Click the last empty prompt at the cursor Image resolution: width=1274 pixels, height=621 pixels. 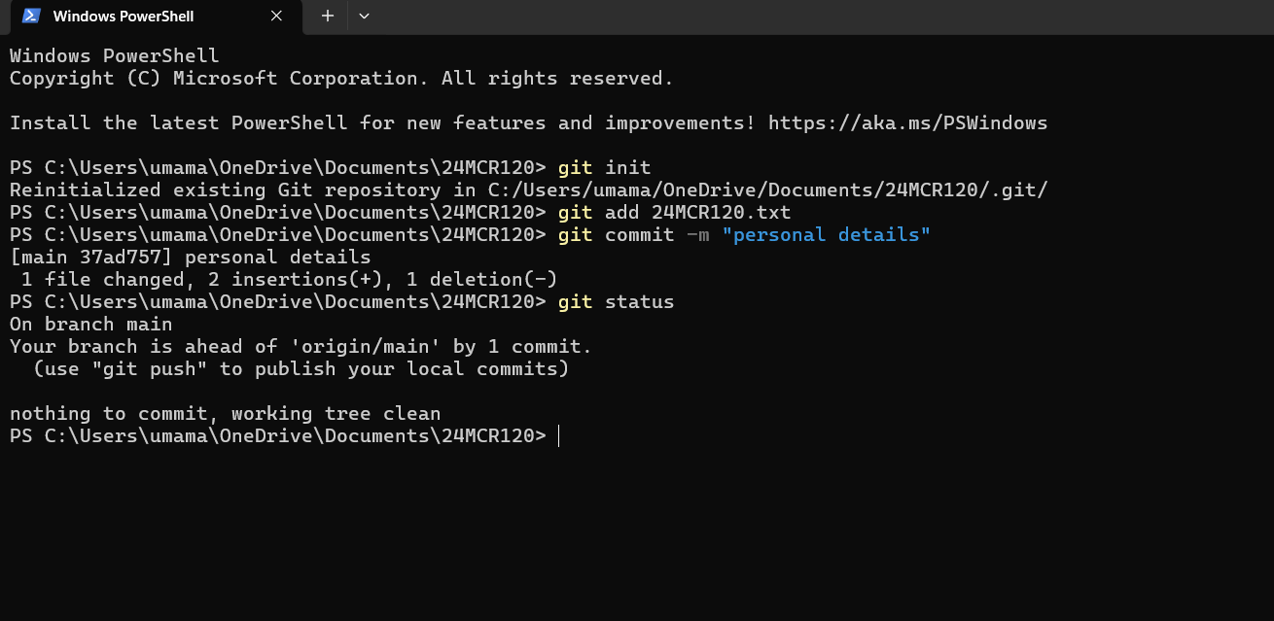click(558, 436)
